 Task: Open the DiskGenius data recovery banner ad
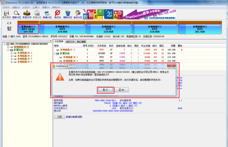[129, 14]
